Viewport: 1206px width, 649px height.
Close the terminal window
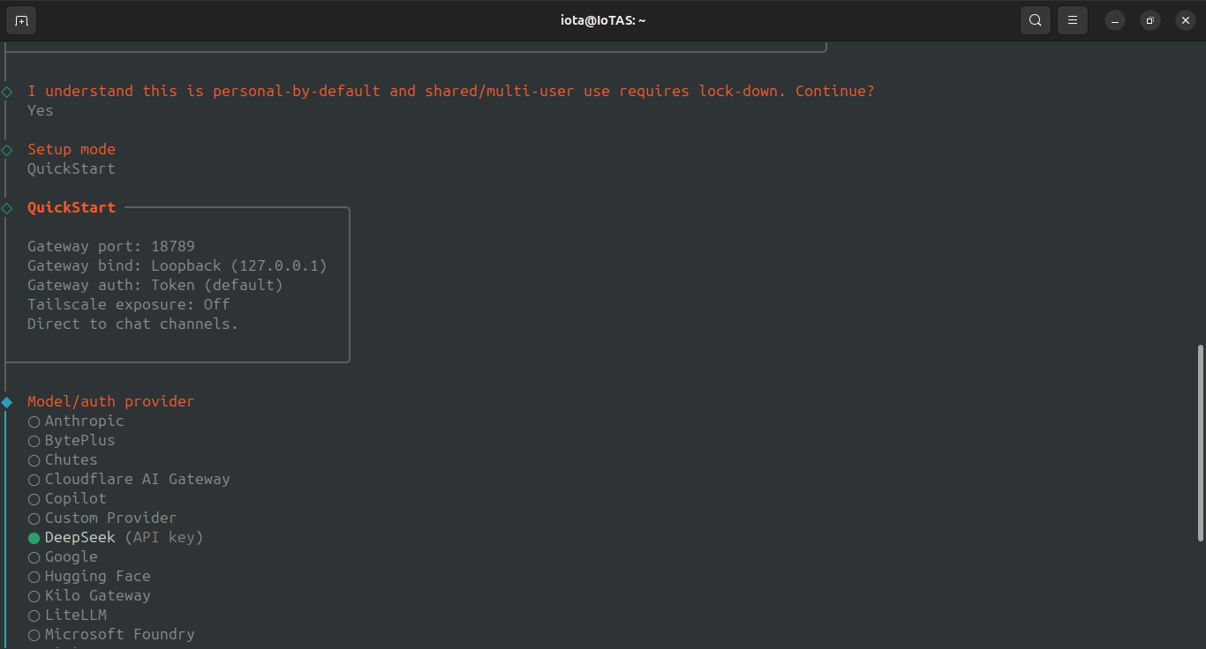(x=1186, y=20)
